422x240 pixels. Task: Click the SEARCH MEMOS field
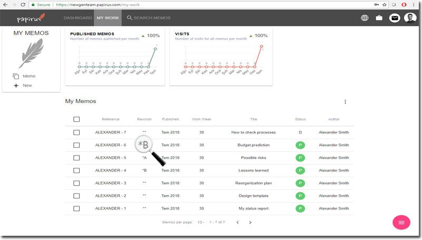tap(149, 18)
